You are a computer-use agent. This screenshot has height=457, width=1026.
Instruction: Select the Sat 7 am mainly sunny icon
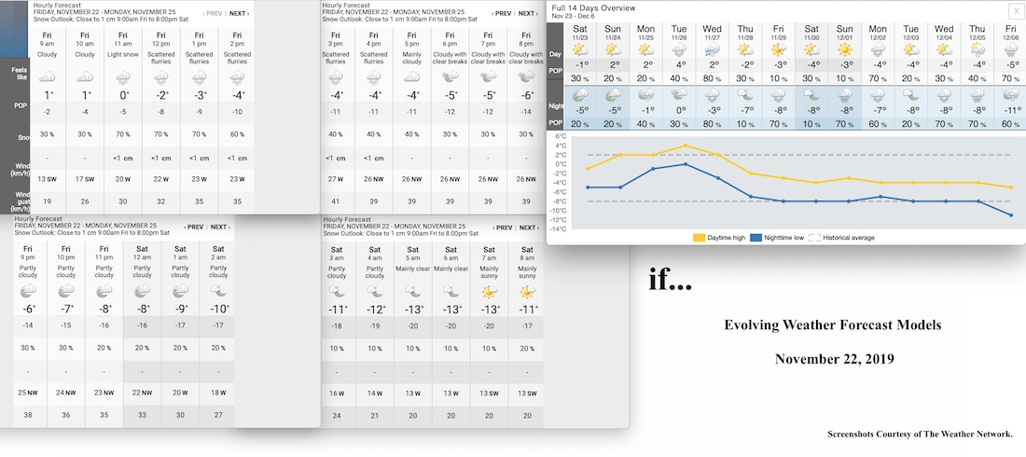pos(489,291)
